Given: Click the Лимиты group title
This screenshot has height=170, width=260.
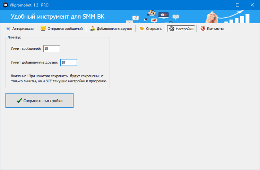Looking at the screenshot, I should [x=15, y=37].
